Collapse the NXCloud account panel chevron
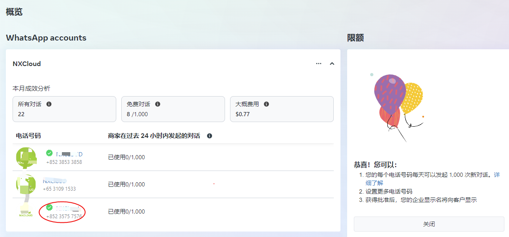The height and width of the screenshot is (237, 509). point(332,64)
